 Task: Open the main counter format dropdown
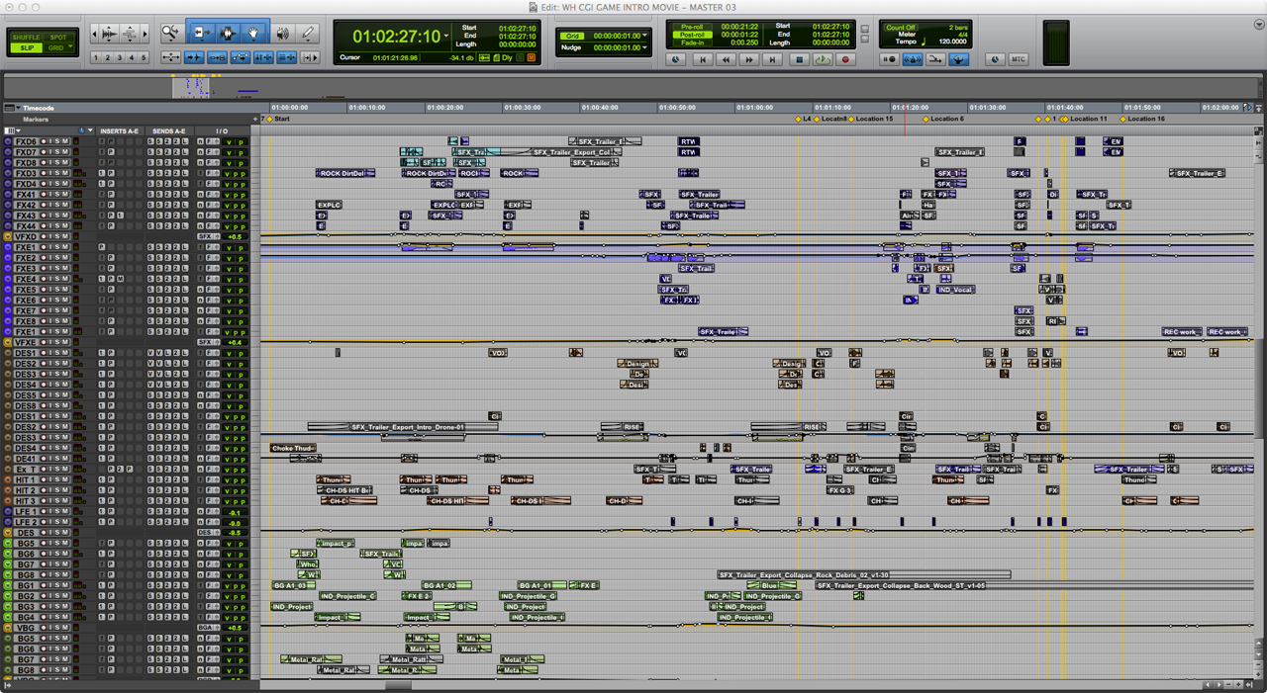pos(448,36)
